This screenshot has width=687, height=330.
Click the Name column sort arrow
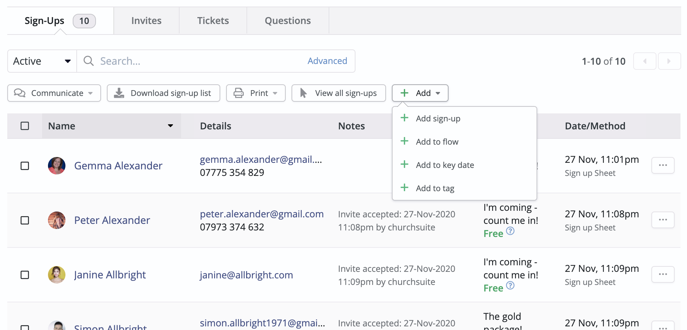[x=170, y=126]
